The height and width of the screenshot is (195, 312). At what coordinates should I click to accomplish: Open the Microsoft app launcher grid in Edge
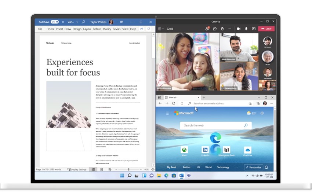(167, 113)
